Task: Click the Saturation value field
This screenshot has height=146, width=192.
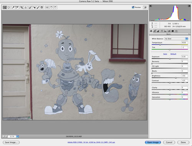Action: (184, 97)
